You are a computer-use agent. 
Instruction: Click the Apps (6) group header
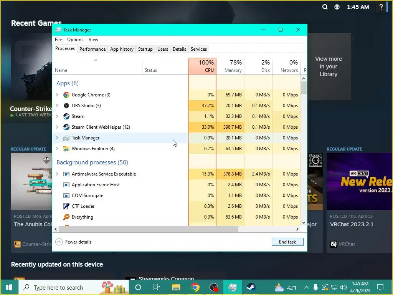(x=68, y=83)
